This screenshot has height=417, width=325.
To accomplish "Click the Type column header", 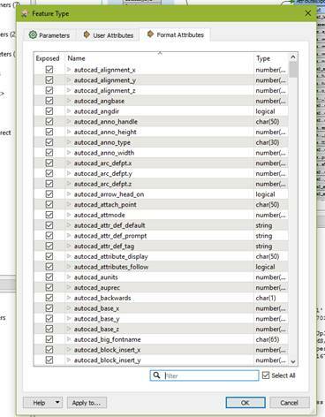I will (x=271, y=58).
